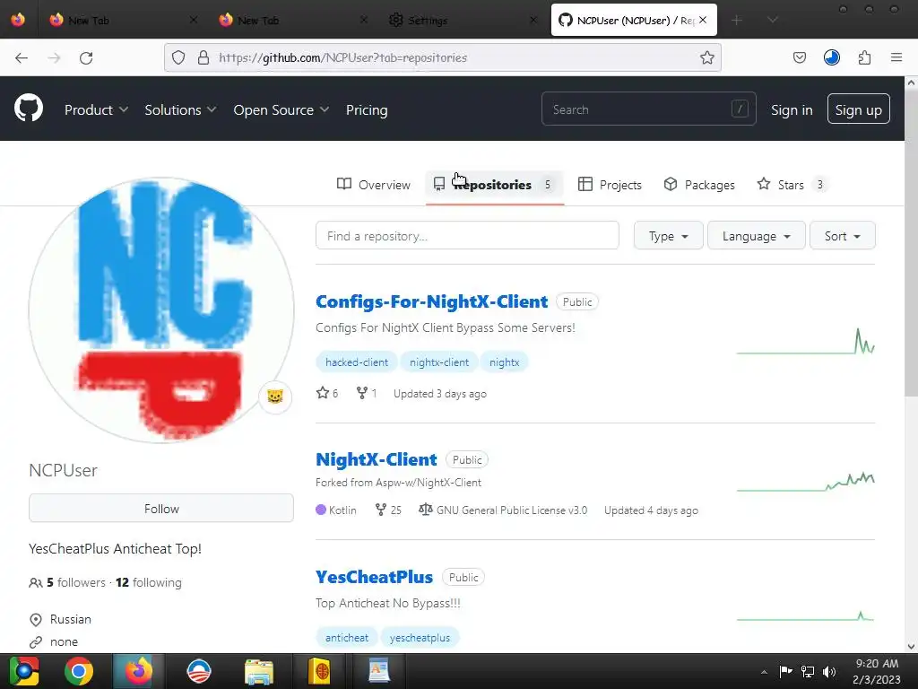Click the GitHub octocat logo
This screenshot has width=918, height=689.
tap(29, 109)
